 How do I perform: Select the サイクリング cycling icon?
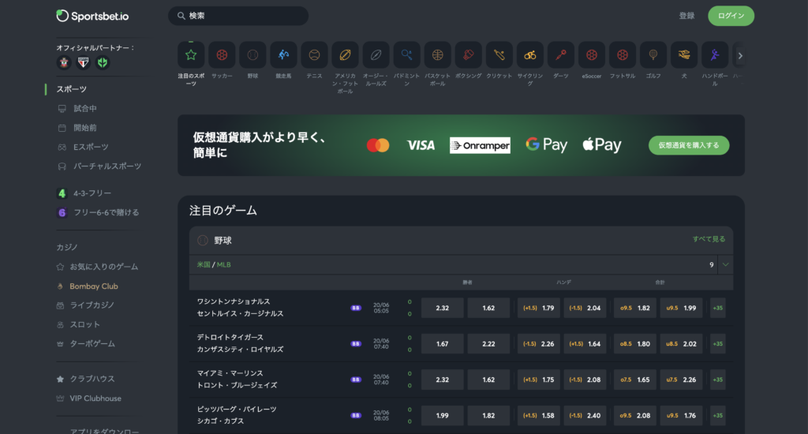coord(530,54)
